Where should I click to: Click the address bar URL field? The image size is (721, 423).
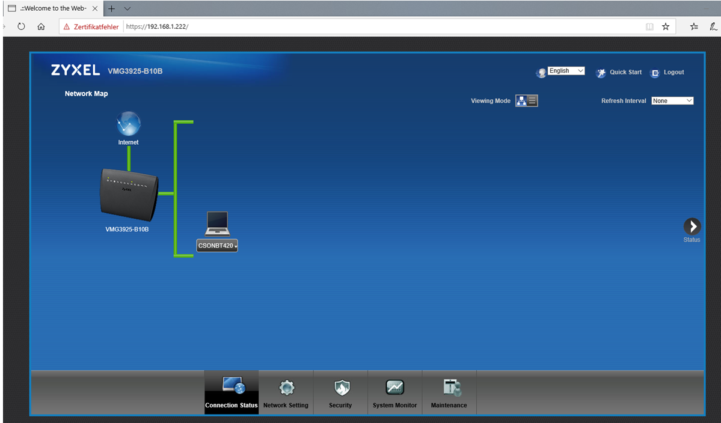(x=382, y=26)
